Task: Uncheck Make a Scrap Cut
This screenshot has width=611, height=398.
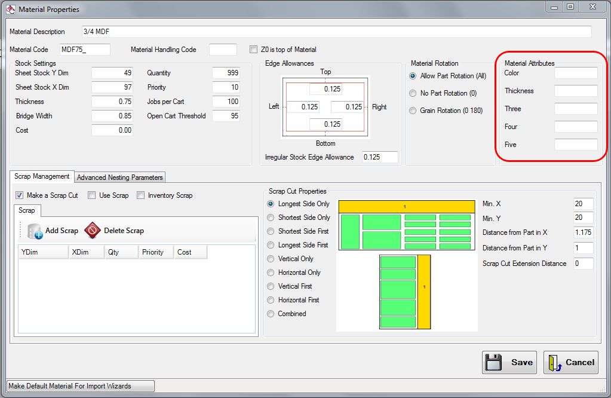Action: click(x=20, y=195)
